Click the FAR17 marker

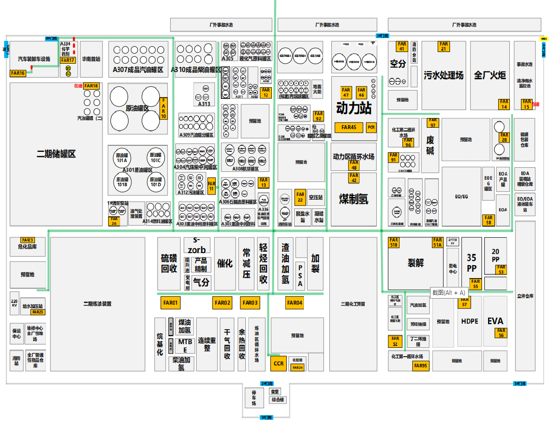pos(68,60)
